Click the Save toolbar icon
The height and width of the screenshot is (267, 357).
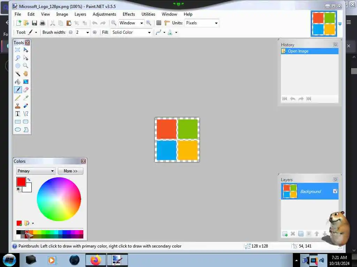35,23
